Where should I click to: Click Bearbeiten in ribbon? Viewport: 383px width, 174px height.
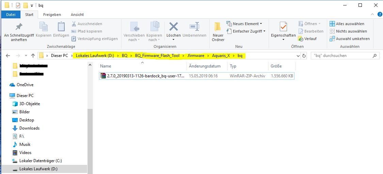pyautogui.click(x=311, y=31)
